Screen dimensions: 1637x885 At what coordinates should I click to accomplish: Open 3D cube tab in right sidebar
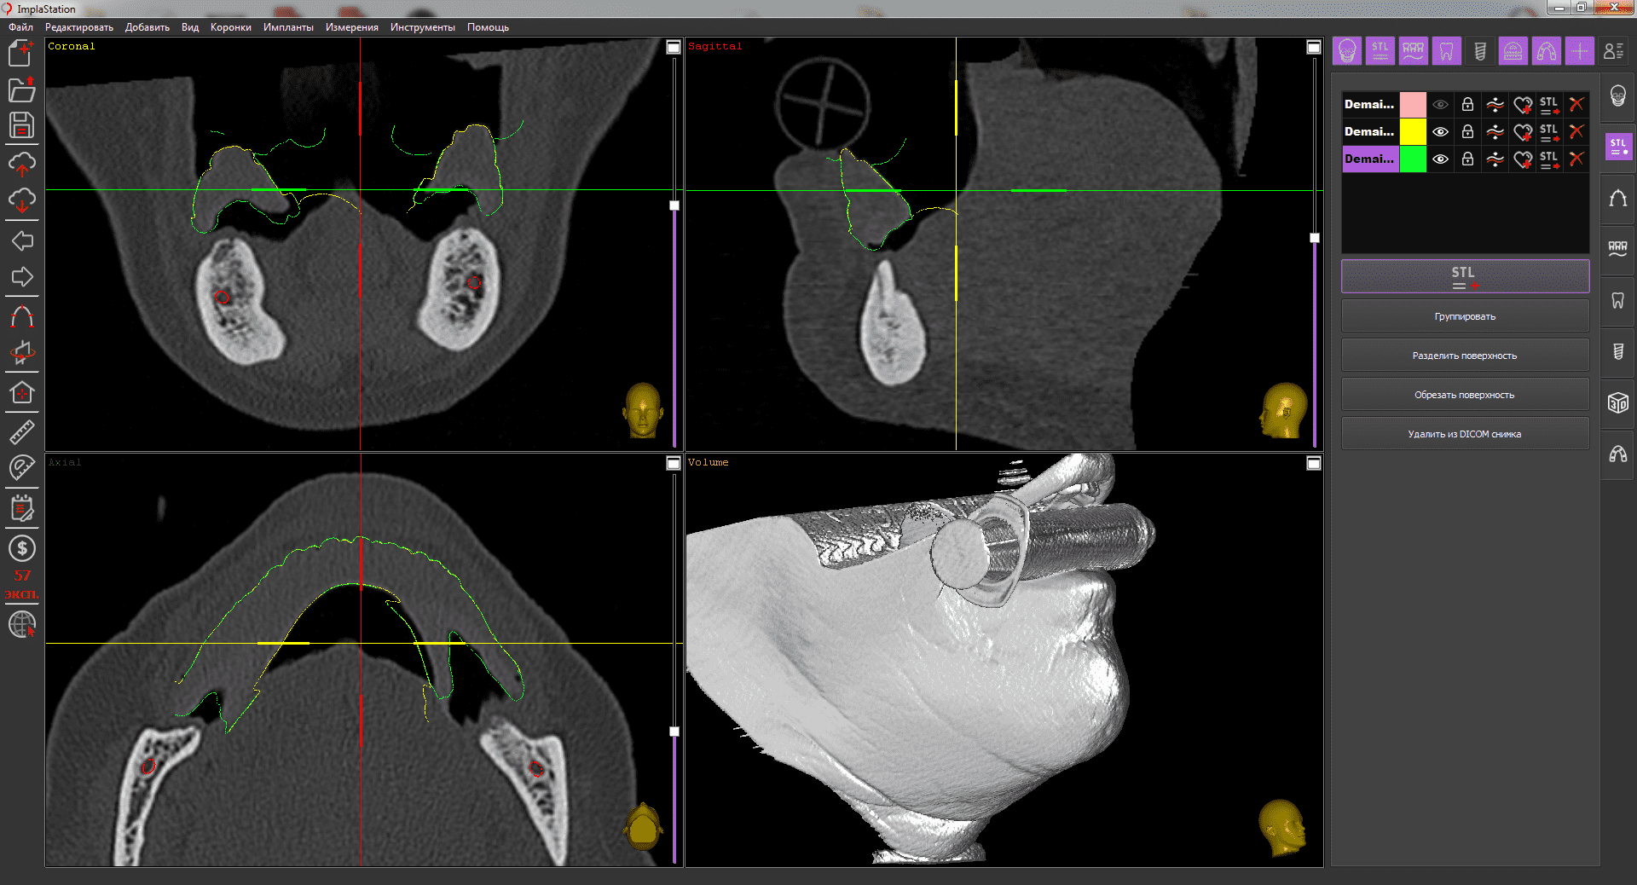point(1617,402)
